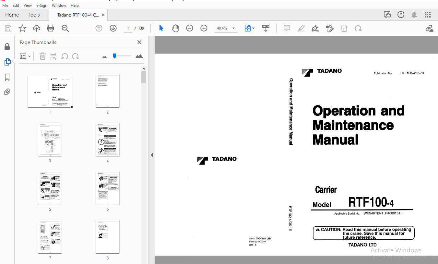438x264 pixels.
Task: Select the Tadano RTF100-4 document tab
Action: click(x=78, y=15)
